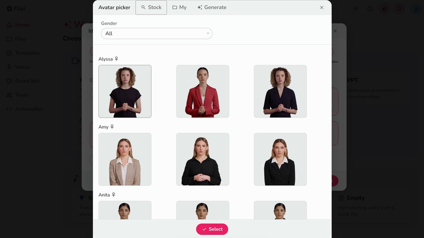Click the Home house icon
Screen dimensions: 424x238
(9, 25)
